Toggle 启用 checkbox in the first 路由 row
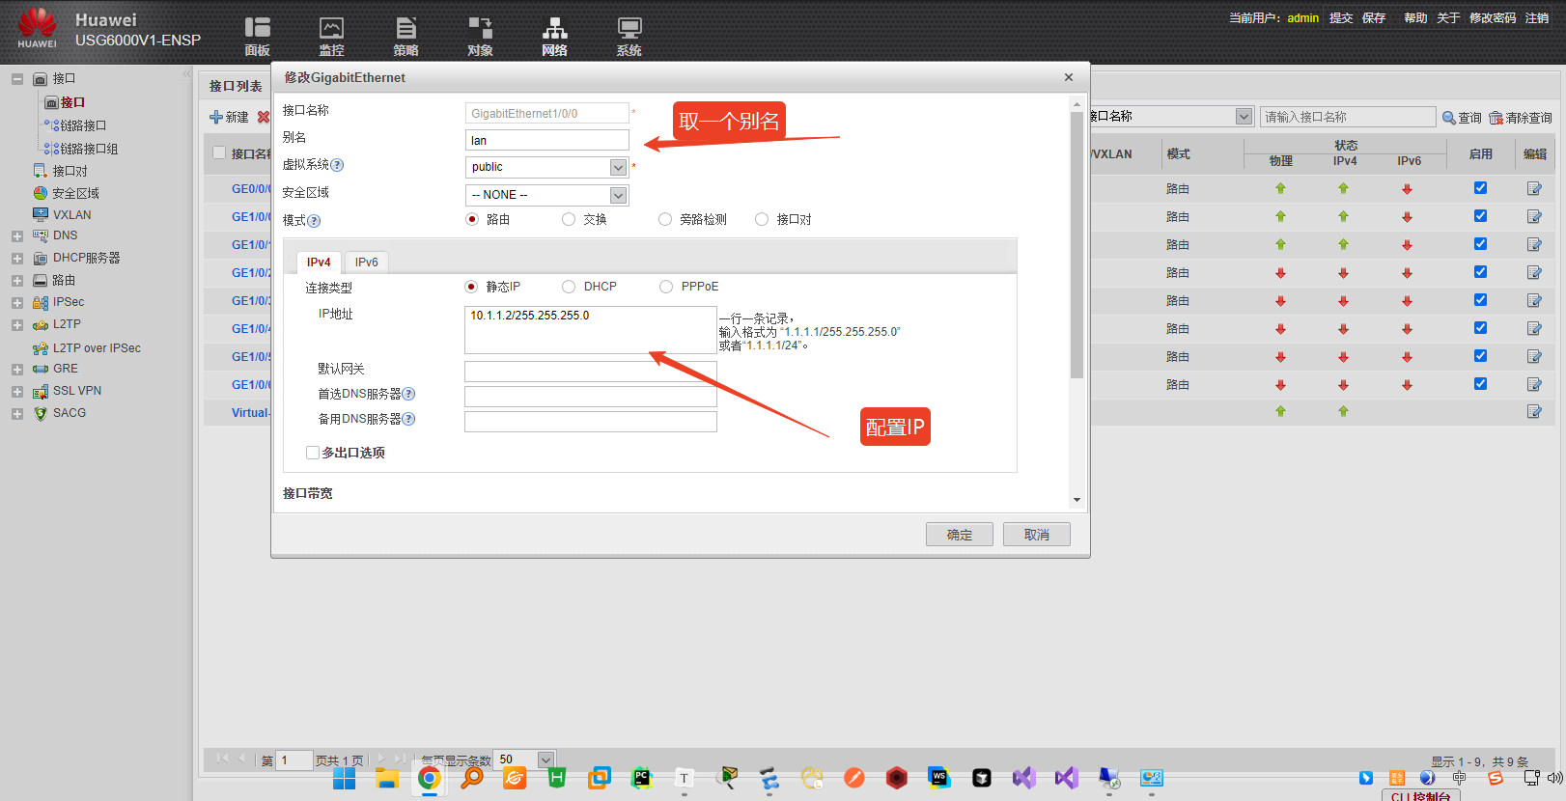Screen dimensions: 1566x801 [1480, 188]
